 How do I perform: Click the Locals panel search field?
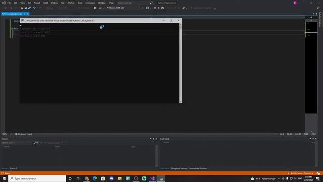18,143
